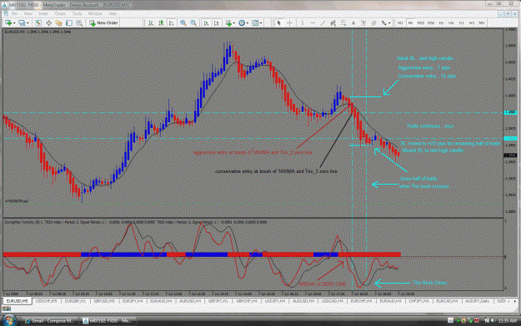Select the AUDJPY,Daily chart tab

(x=478, y=301)
